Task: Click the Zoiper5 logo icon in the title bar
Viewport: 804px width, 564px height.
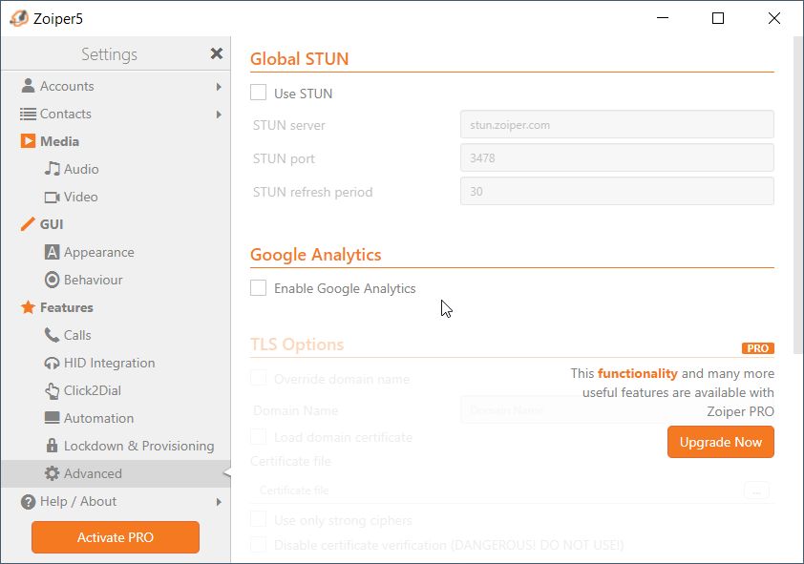Action: [19, 18]
